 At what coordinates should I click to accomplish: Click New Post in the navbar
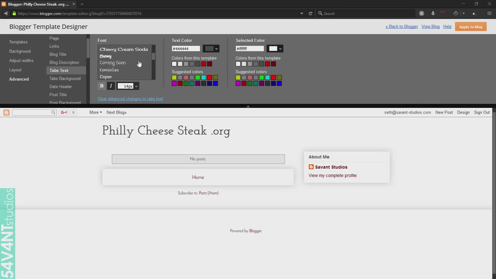click(444, 112)
